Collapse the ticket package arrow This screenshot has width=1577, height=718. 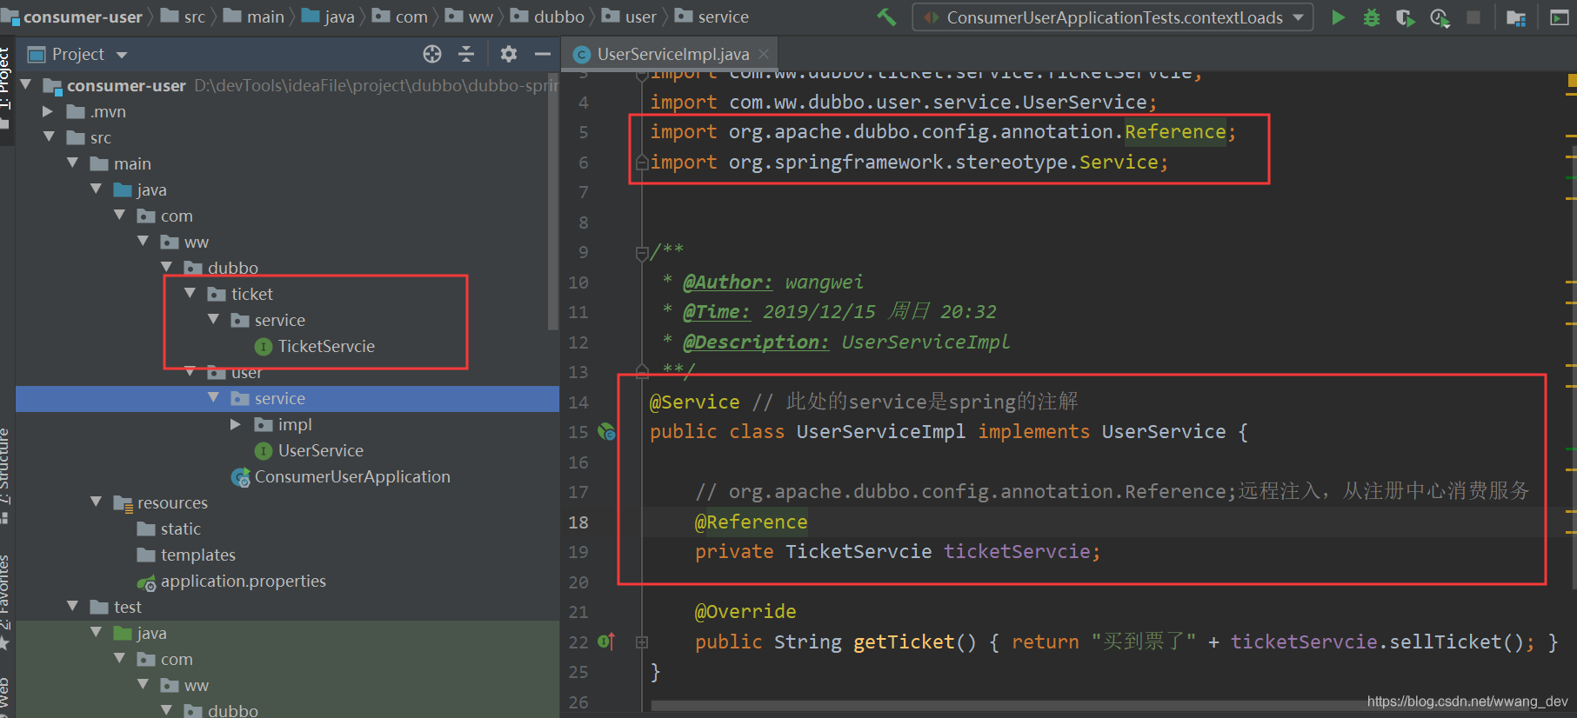190,294
